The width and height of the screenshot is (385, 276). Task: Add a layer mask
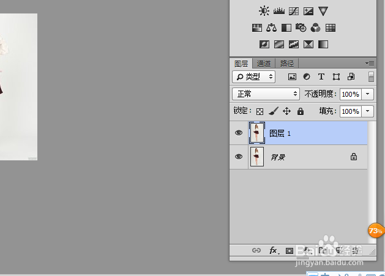click(x=290, y=251)
